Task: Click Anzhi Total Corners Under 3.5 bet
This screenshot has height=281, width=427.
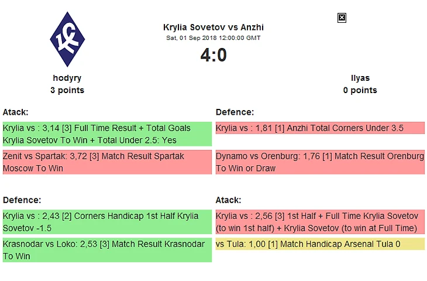Action: tap(320, 128)
